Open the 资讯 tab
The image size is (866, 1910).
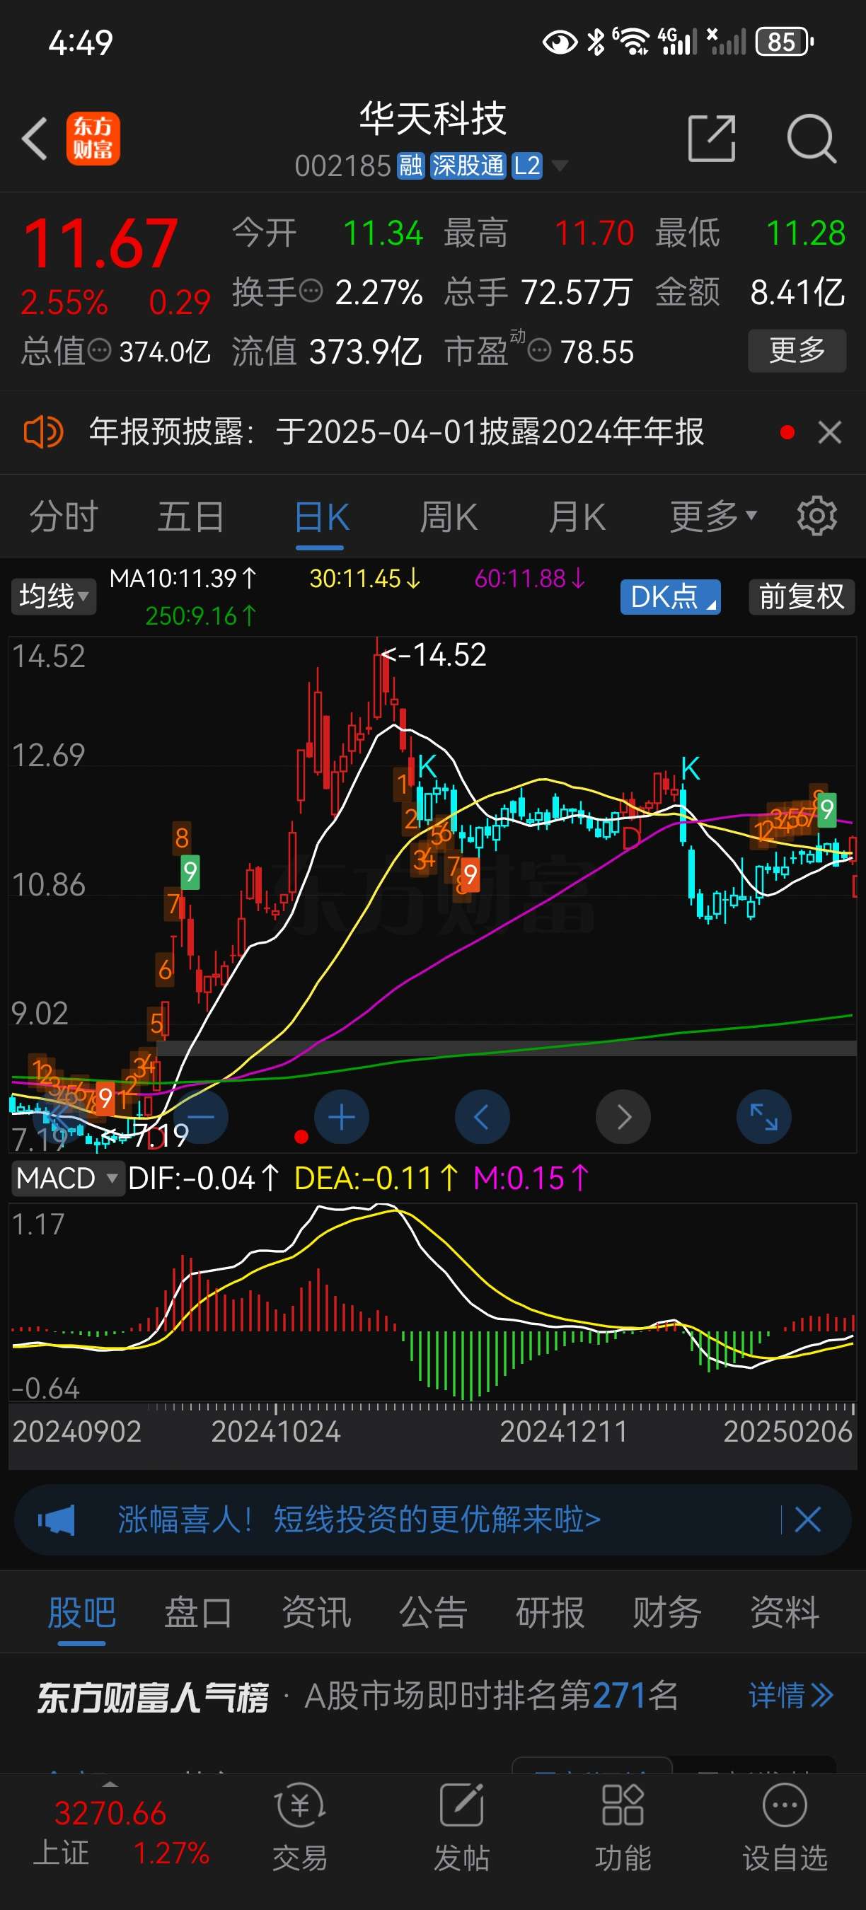click(x=316, y=1612)
